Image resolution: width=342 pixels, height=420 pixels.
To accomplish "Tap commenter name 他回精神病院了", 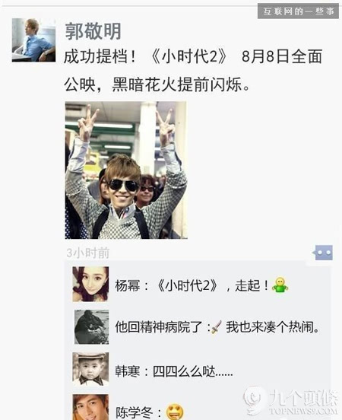I will 158,327.
